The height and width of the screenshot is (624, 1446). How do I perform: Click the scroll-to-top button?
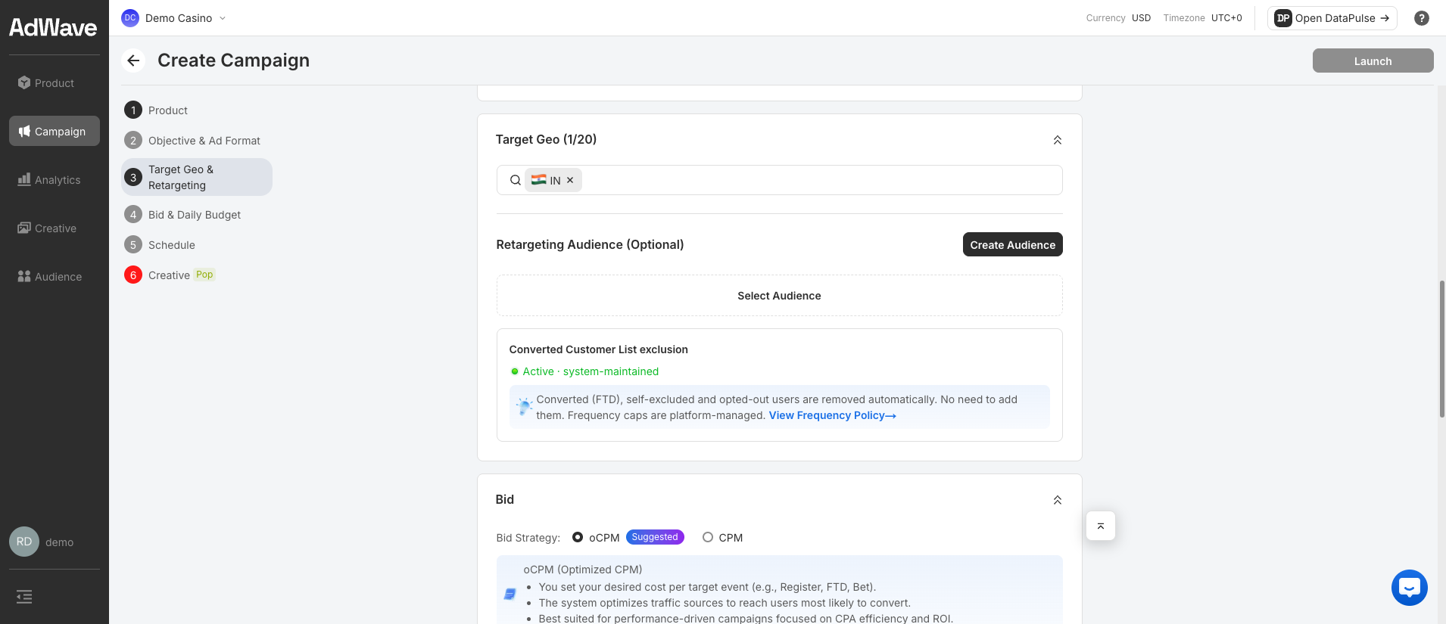click(1101, 526)
